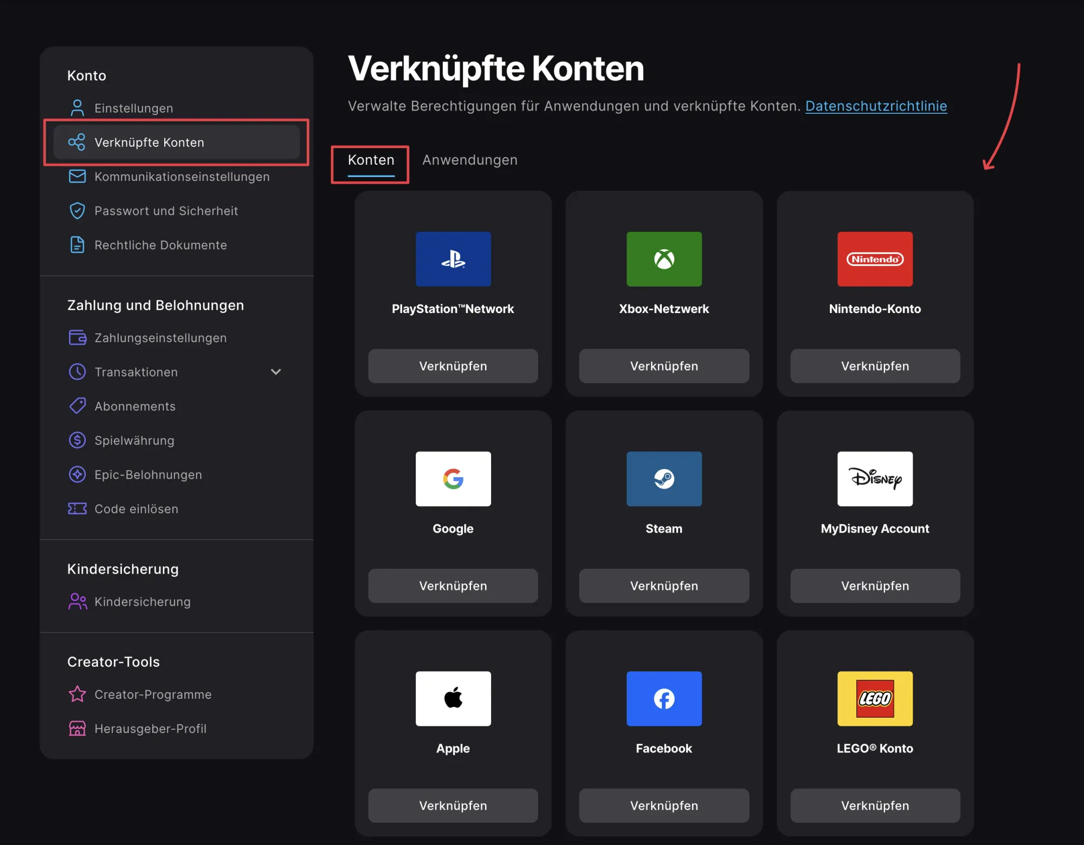1084x845 pixels.
Task: Click the green Xbox logo tile
Action: tap(664, 259)
